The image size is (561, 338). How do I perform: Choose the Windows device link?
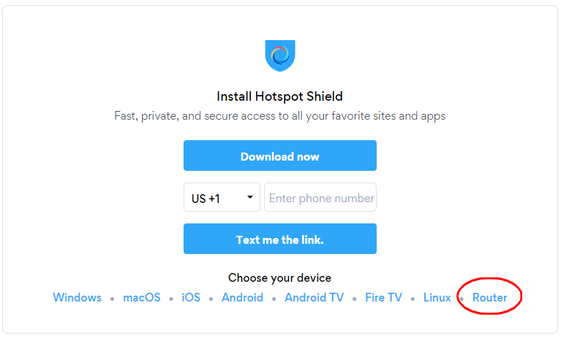tap(78, 298)
